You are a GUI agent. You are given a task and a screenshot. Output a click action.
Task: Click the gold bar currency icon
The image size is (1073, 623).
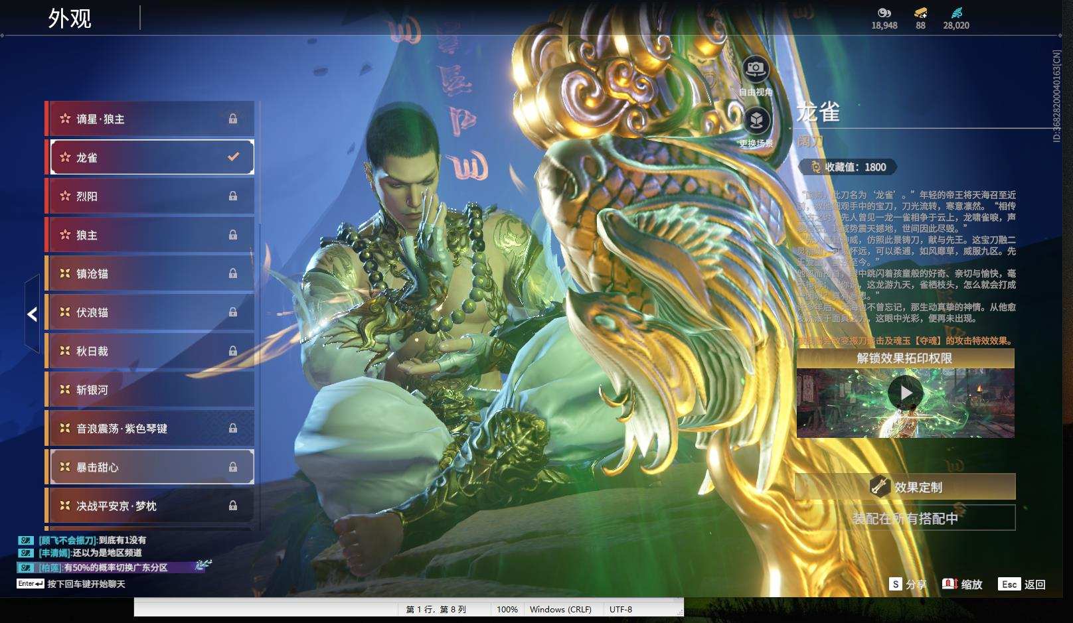click(920, 13)
